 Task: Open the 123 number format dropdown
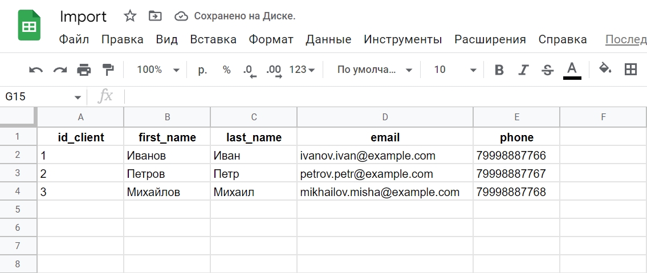click(302, 70)
